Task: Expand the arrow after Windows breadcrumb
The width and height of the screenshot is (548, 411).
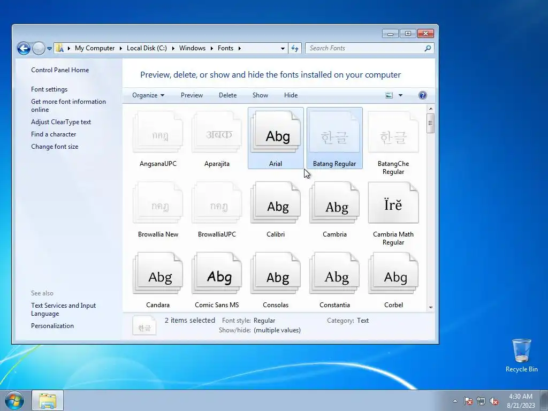Action: (211, 48)
